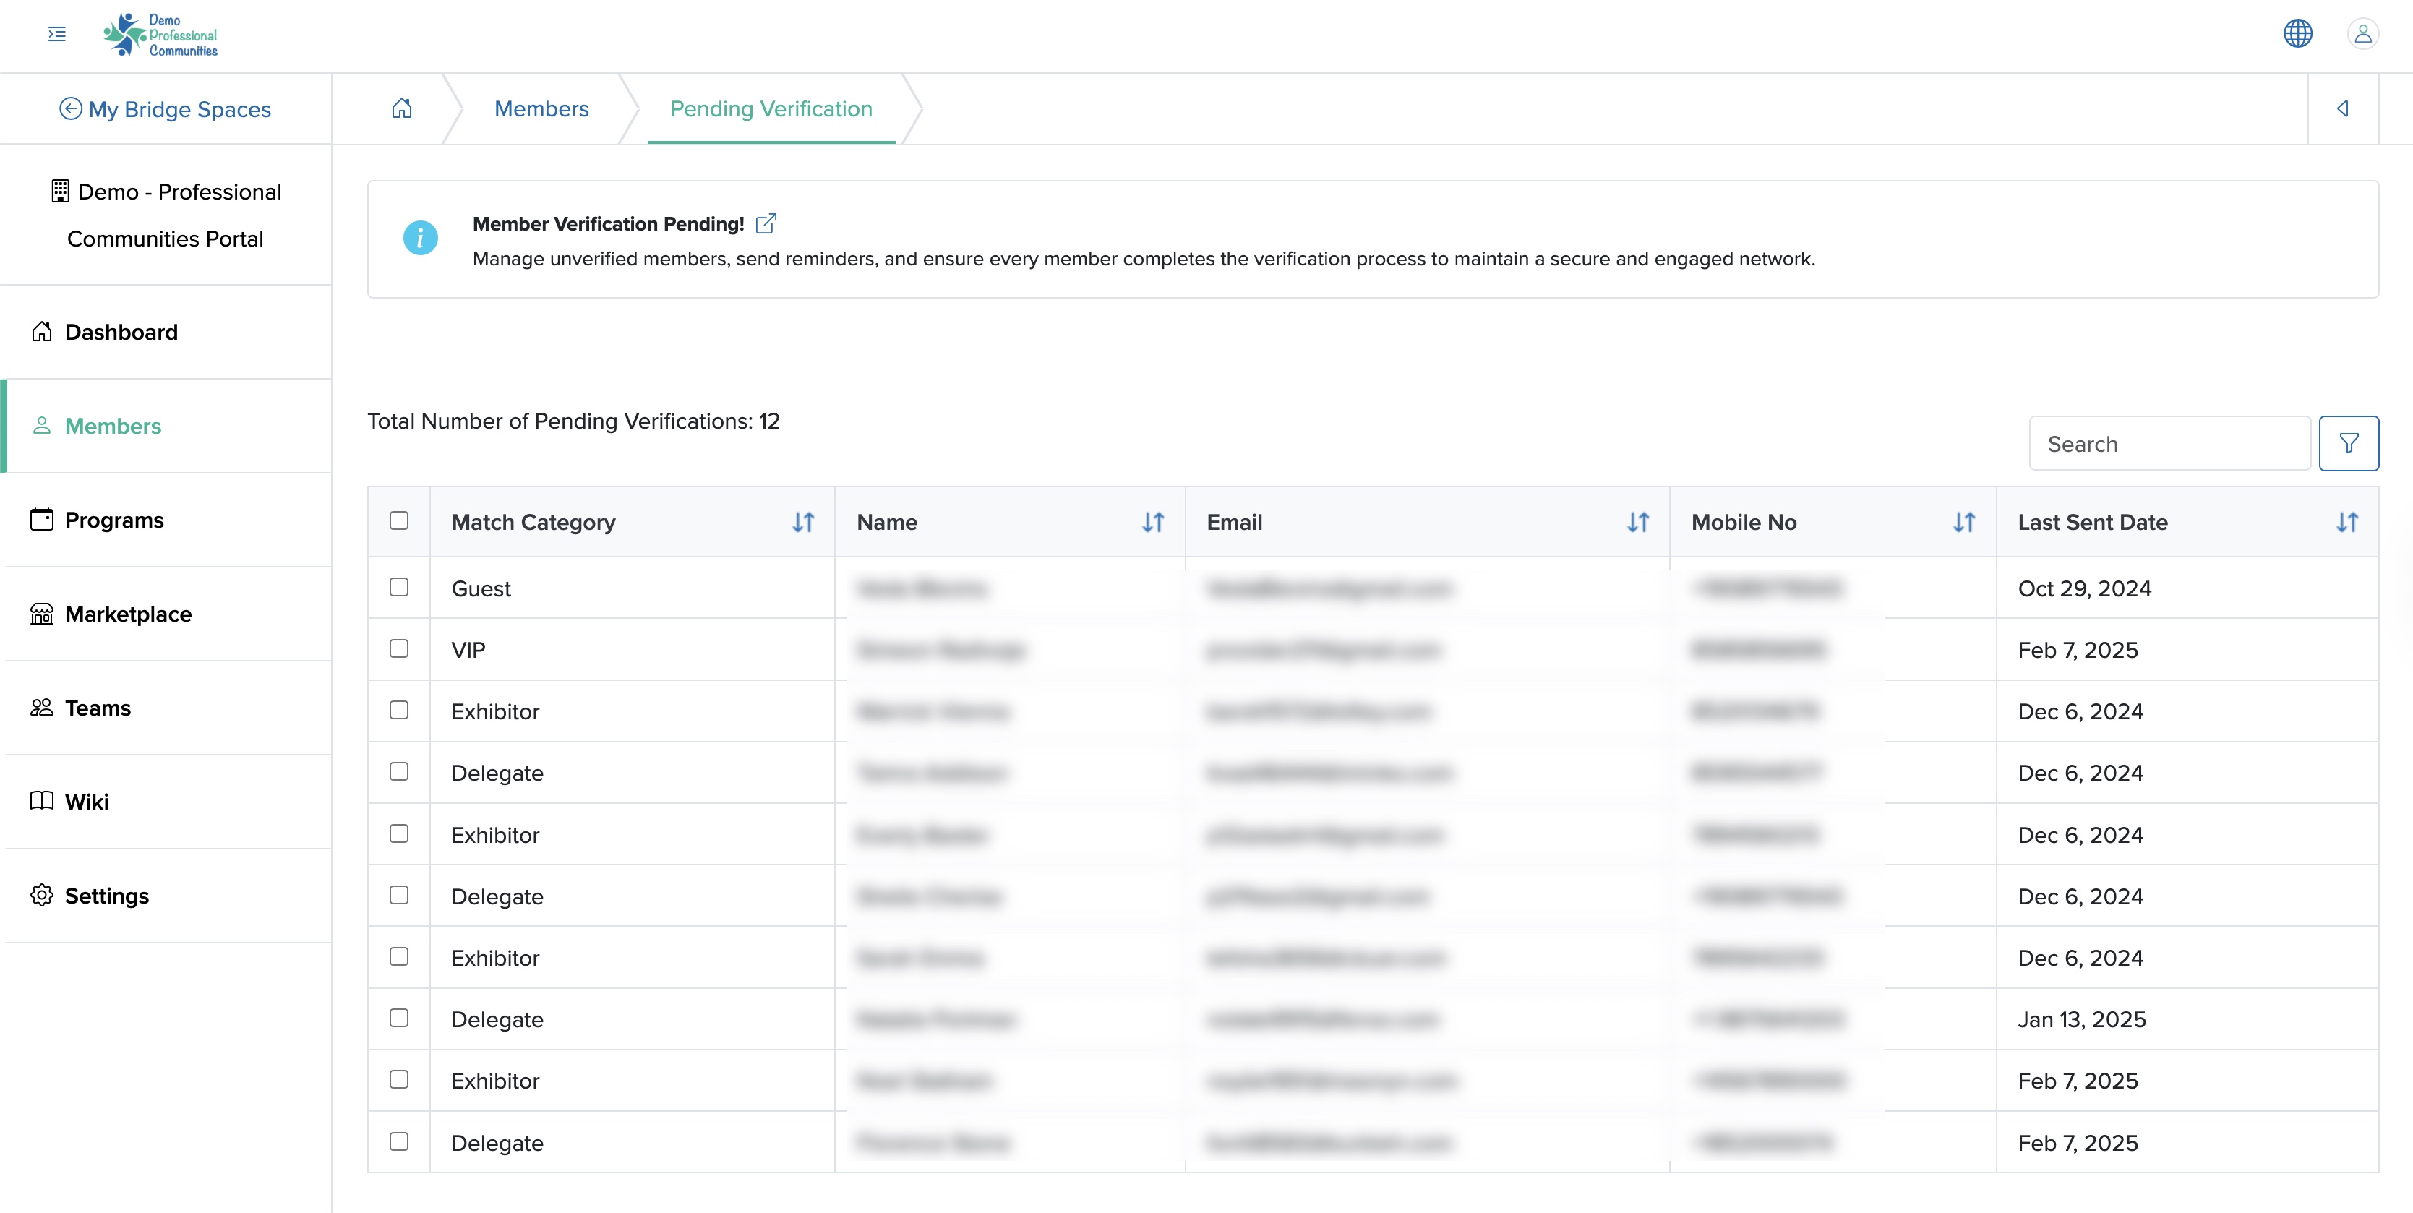Viewport: 2413px width, 1213px height.
Task: Click the Member Verification Pending! heading
Action: 608,224
